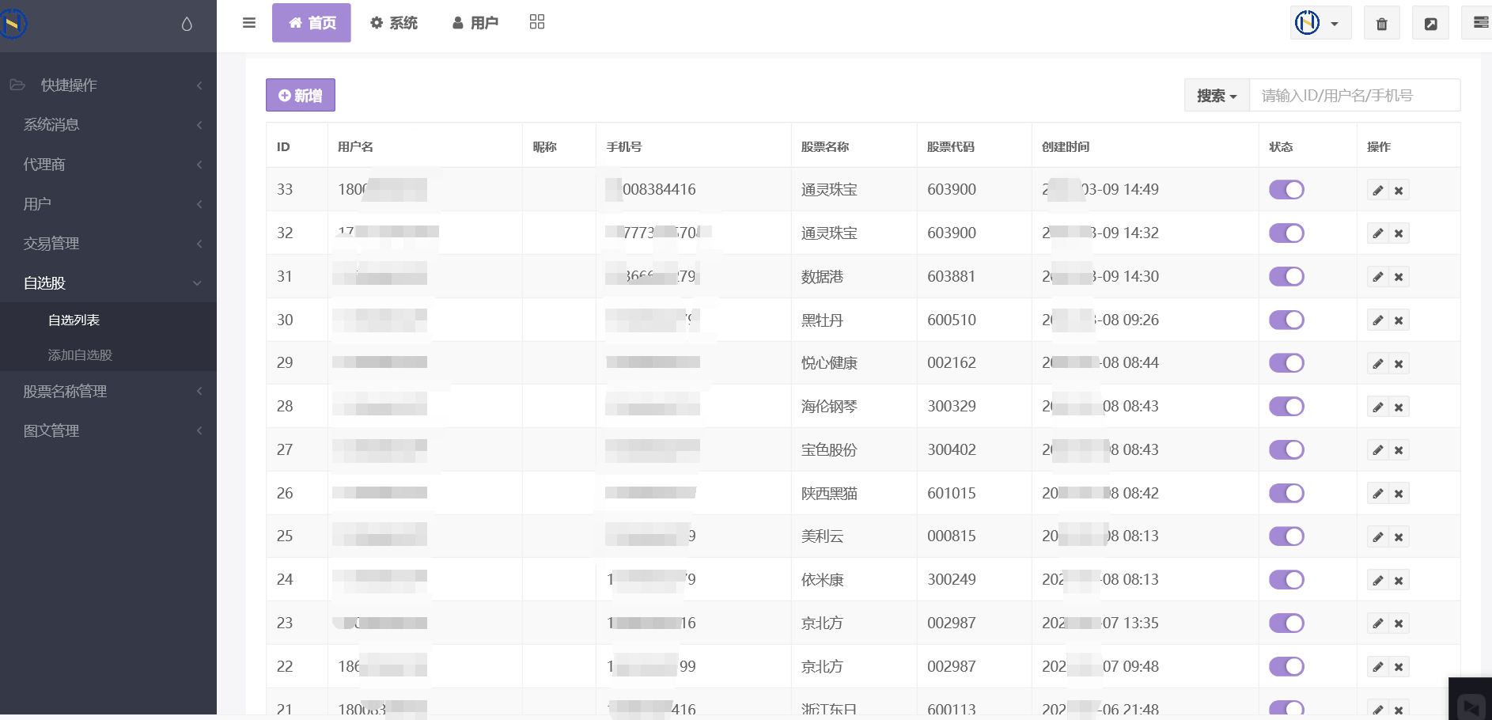Open the 首页 tab
Screen dimensions: 1492x720
point(312,23)
